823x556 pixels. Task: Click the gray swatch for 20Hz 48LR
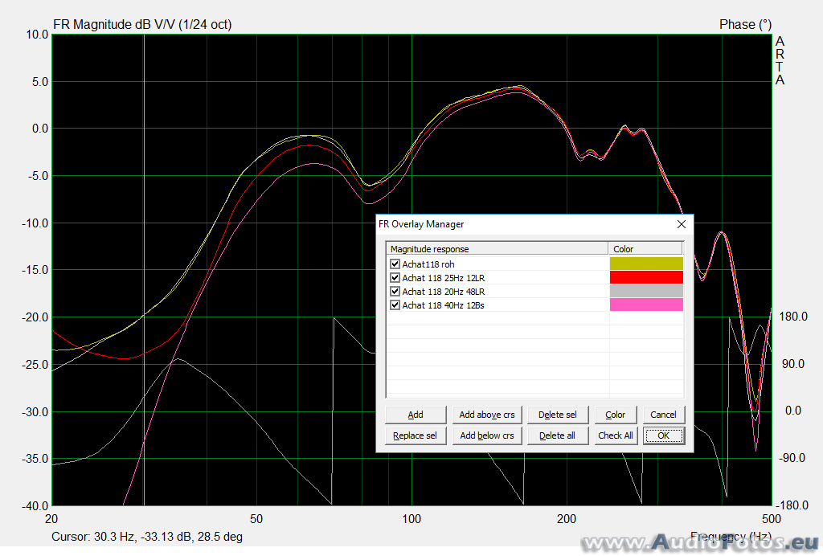click(x=646, y=291)
